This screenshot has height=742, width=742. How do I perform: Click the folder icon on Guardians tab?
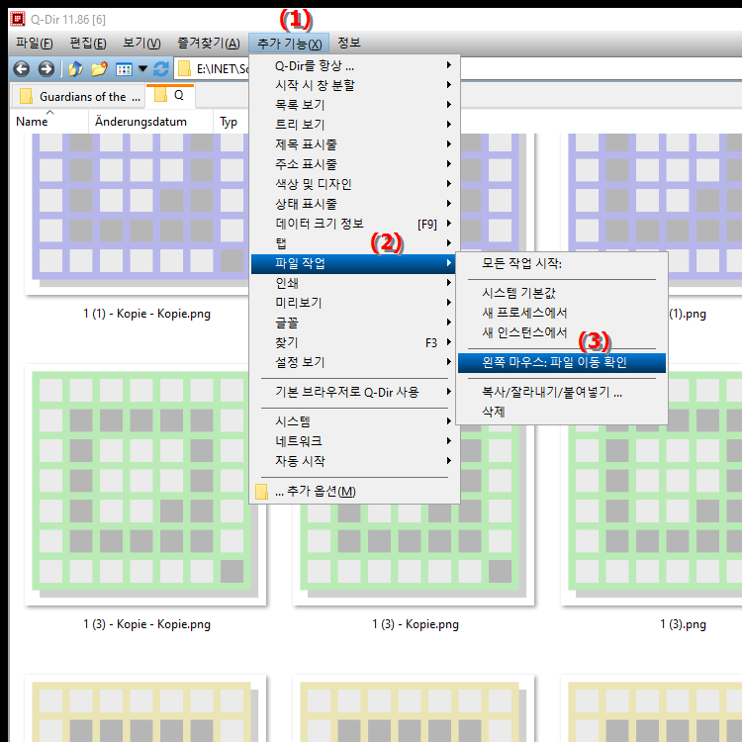tap(26, 97)
